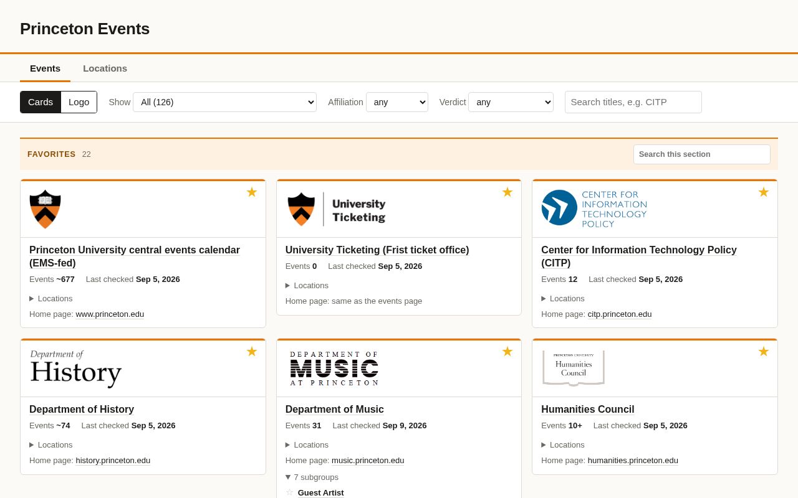The image size is (798, 498).
Task: Collapse the 7 subgroups list
Action: 312,477
